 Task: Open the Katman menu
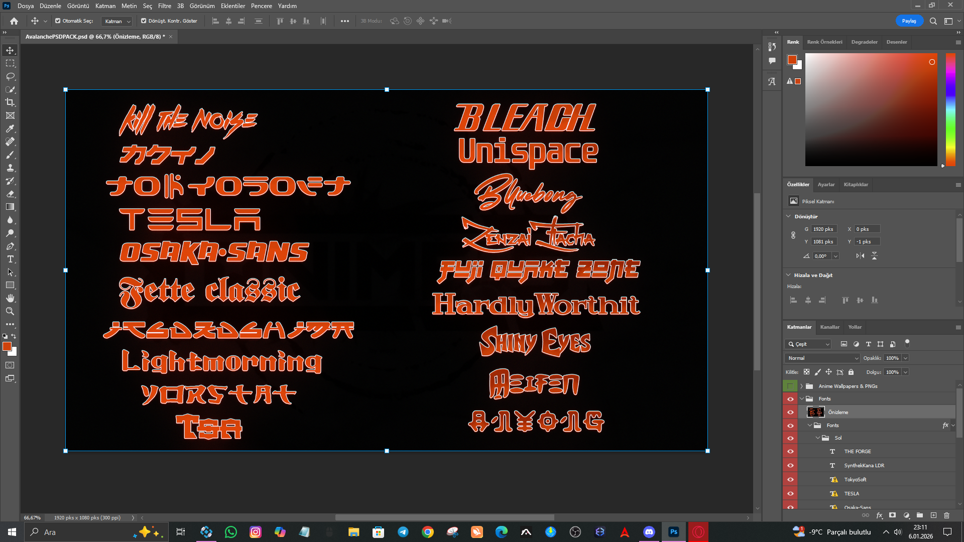pos(105,6)
